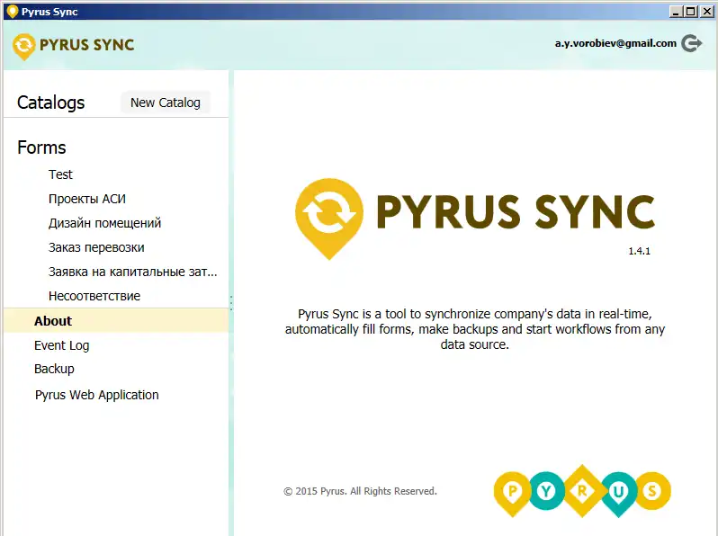718x536 pixels.
Task: Open Pyrus Web Application link
Action: [x=96, y=395]
